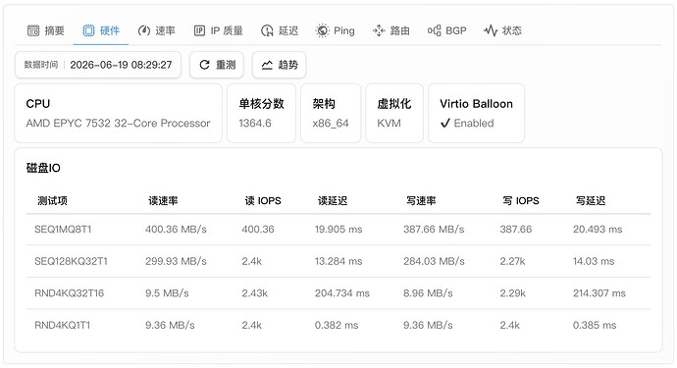The image size is (677, 368).
Task: Click the 趋势 trend button
Action: point(280,65)
